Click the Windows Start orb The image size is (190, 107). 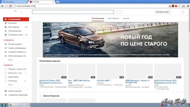pos(4,105)
